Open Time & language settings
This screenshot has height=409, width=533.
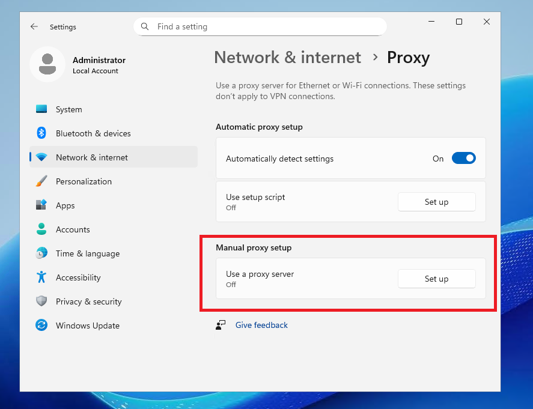[x=114, y=253]
